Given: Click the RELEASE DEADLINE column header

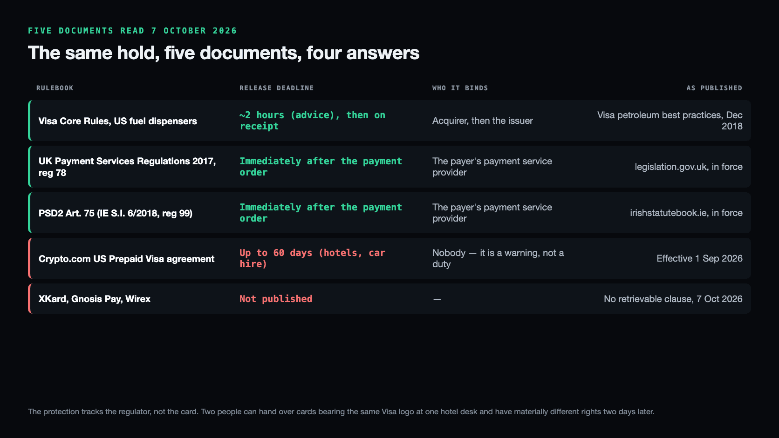Looking at the screenshot, I should [x=277, y=88].
